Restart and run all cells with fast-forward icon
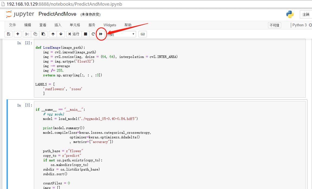The width and height of the screenshot is (312, 189). 101,34
